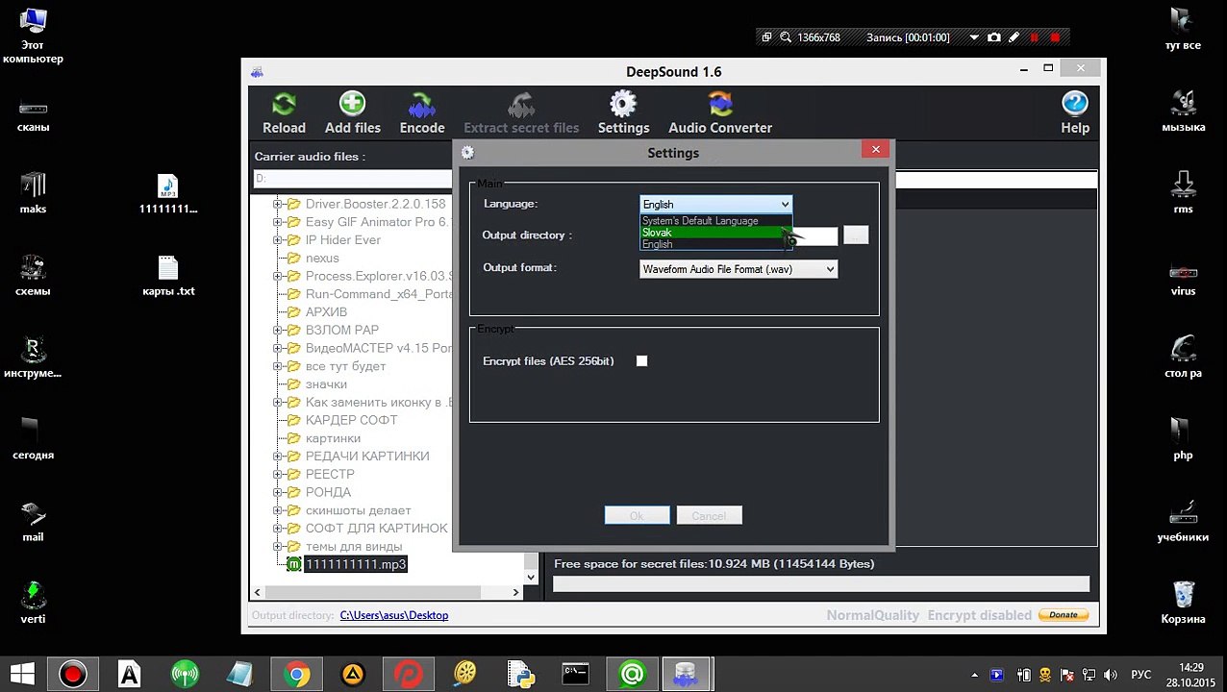Image resolution: width=1227 pixels, height=692 pixels.
Task: Select Этот компьютер desktop icon
Action: click(x=34, y=37)
